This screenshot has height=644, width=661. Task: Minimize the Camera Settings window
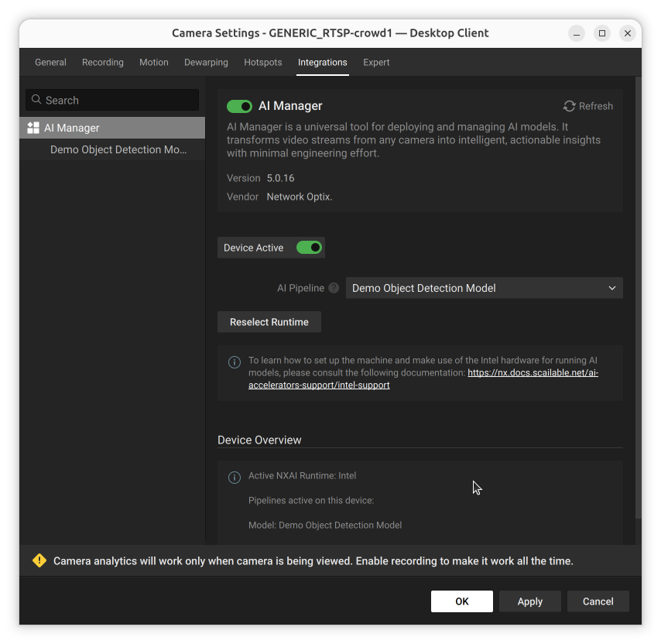pos(577,33)
